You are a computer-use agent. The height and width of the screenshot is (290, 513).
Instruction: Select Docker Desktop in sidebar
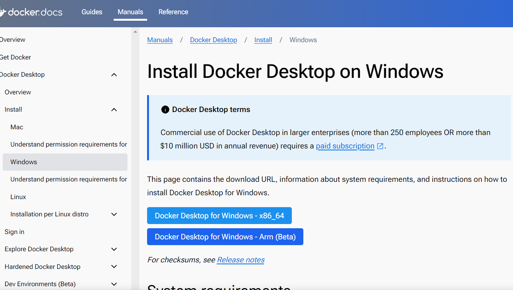point(22,75)
